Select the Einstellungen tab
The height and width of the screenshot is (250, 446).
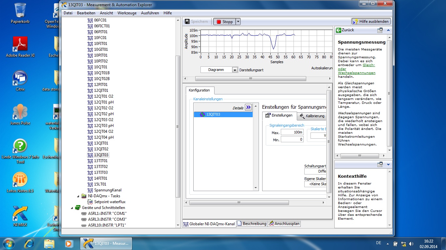coord(279,116)
